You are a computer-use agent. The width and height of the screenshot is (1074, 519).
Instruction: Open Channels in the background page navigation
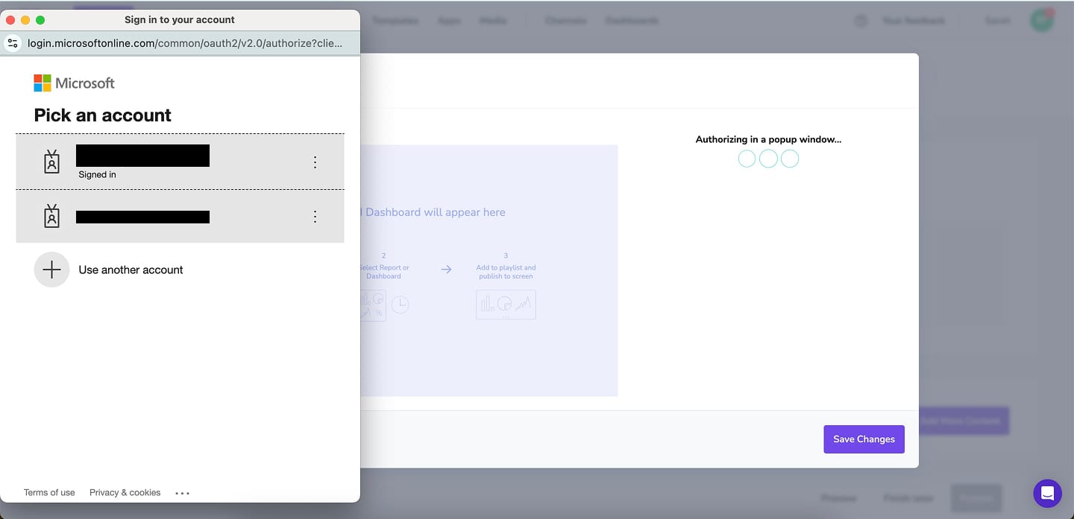click(x=565, y=21)
